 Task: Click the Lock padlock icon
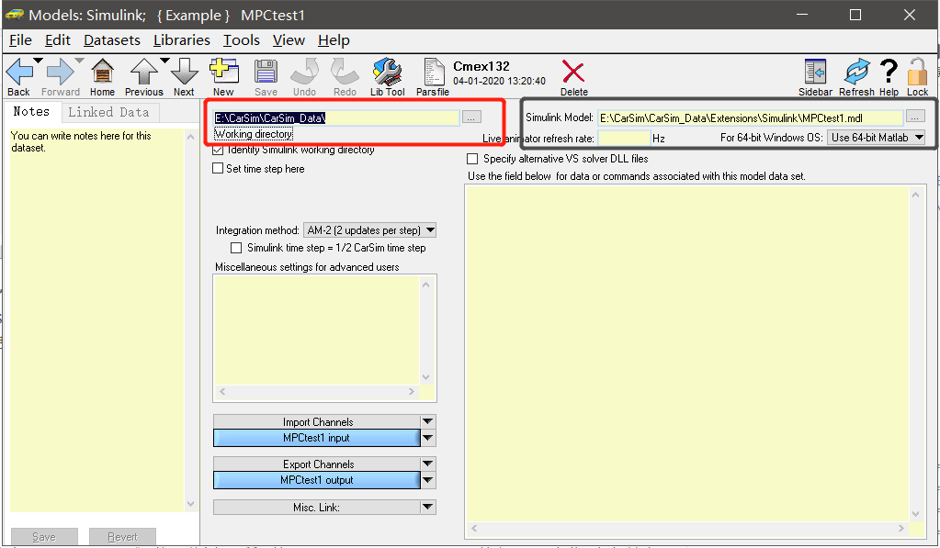(917, 72)
